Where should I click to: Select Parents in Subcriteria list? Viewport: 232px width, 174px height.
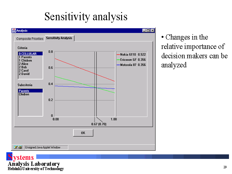pos(24,91)
